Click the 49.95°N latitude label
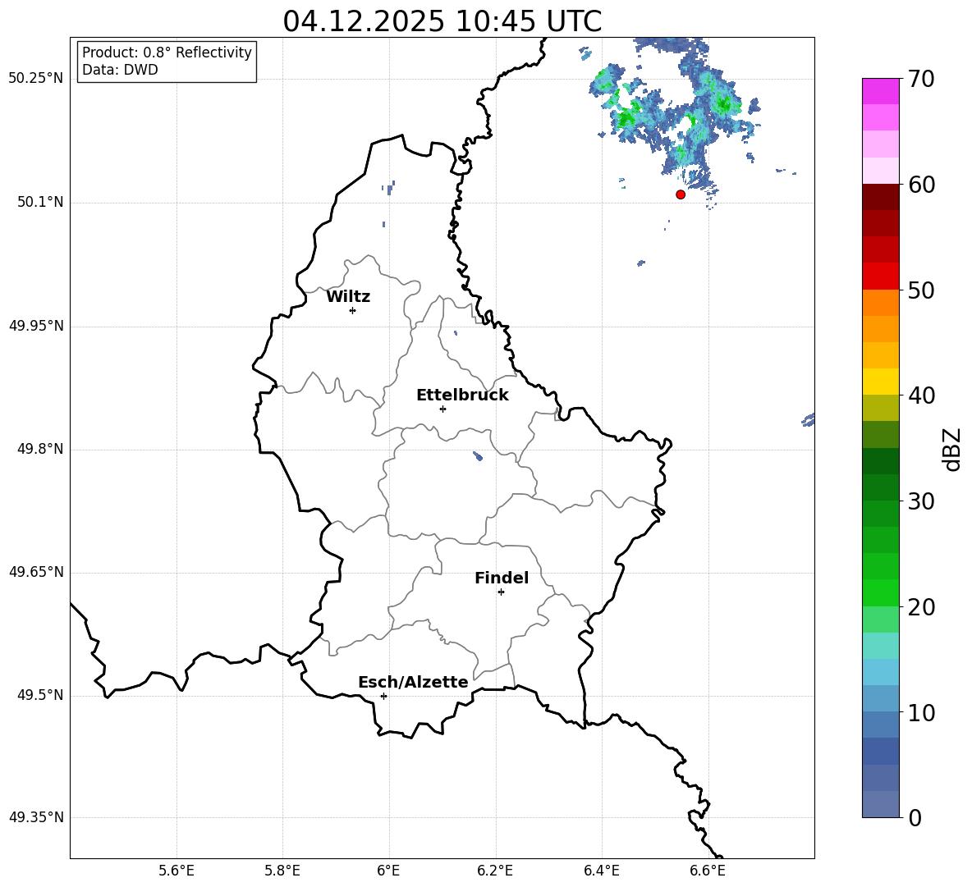 pyautogui.click(x=36, y=326)
